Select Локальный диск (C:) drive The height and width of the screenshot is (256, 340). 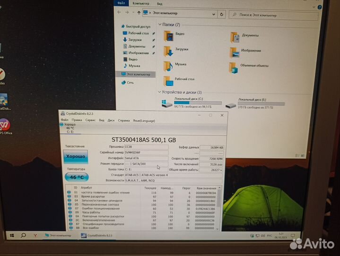(x=192, y=103)
